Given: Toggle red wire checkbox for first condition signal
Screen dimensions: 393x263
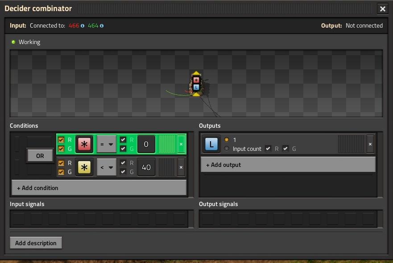Looking at the screenshot, I should [62, 140].
